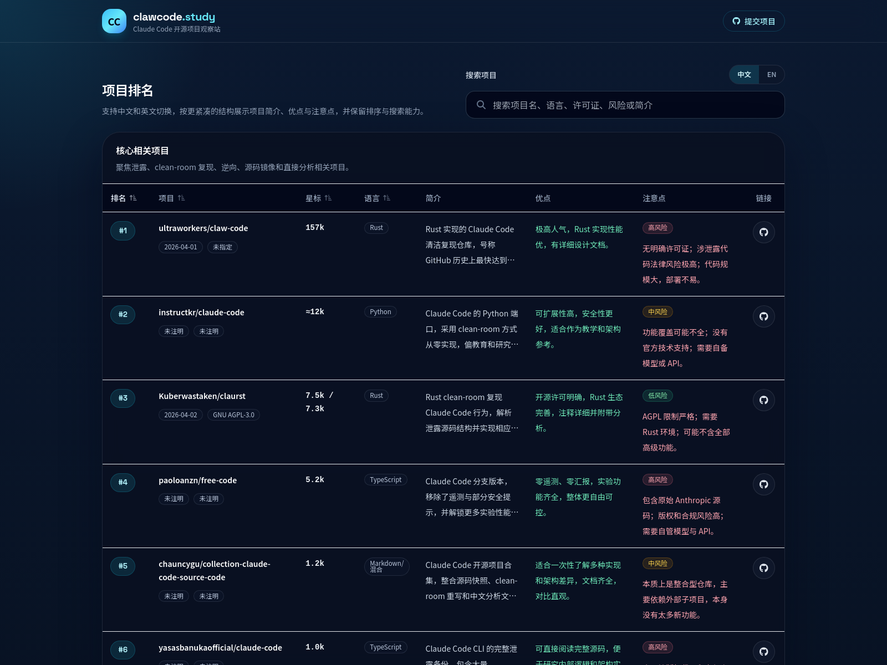The image size is (887, 665).
Task: Switch language to 中文
Action: 744,75
